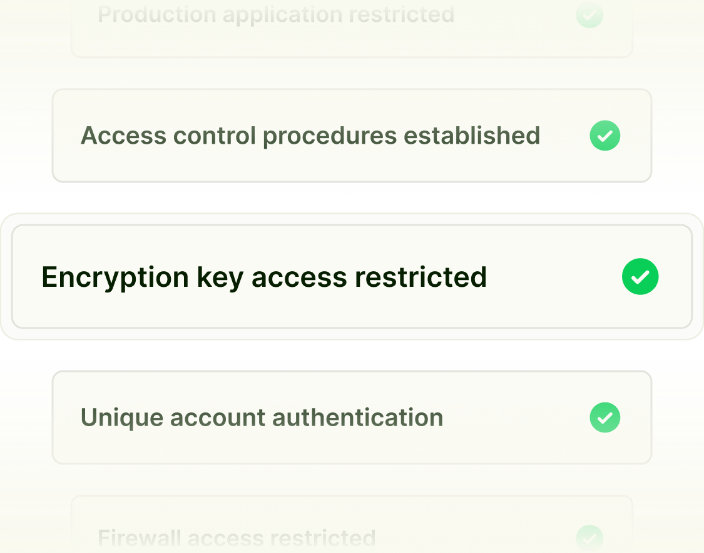Click the word authentication in Unique account card
This screenshot has width=704, height=553.
pos(358,417)
